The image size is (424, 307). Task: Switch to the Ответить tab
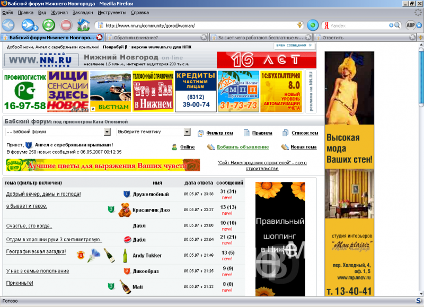365,38
